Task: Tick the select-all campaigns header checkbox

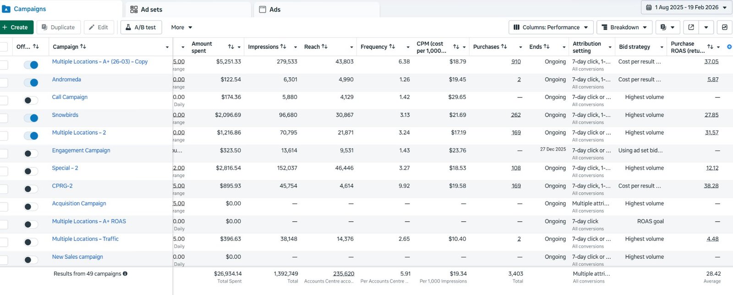Action: tap(4, 47)
